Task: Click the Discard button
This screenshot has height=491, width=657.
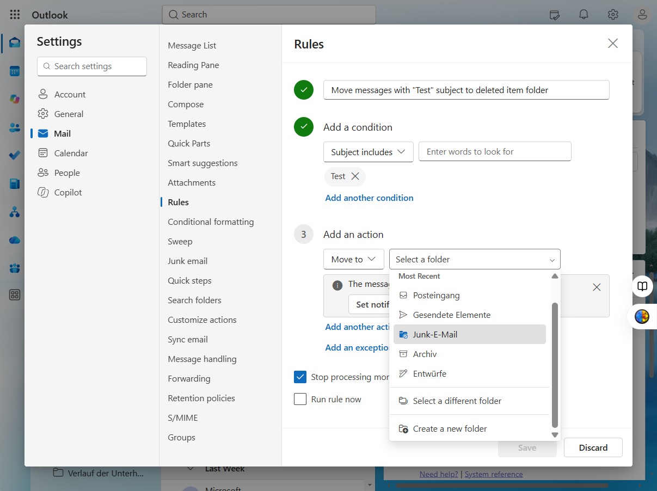Action: (x=593, y=447)
